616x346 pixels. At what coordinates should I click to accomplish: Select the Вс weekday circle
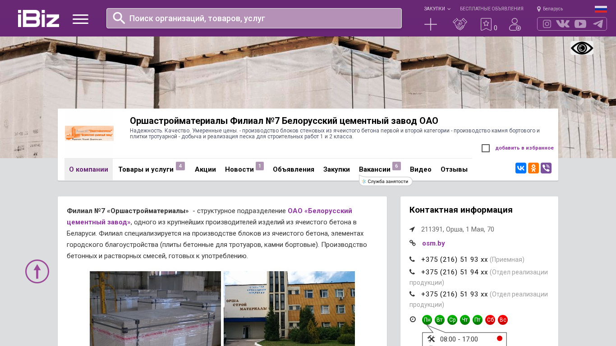click(x=503, y=320)
